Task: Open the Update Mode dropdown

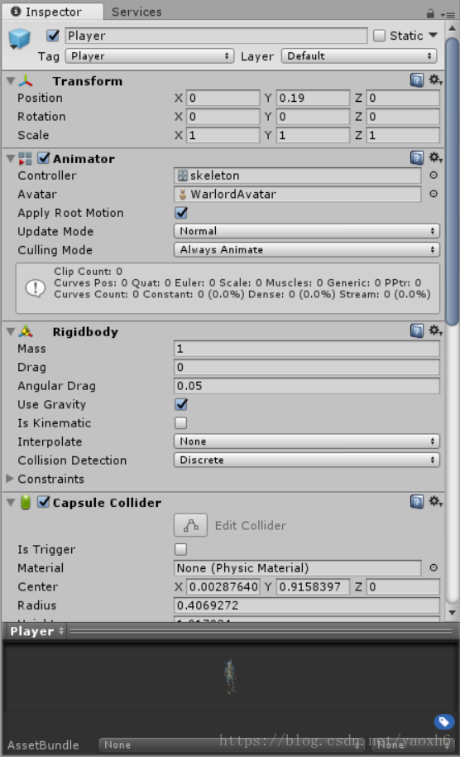Action: [307, 231]
